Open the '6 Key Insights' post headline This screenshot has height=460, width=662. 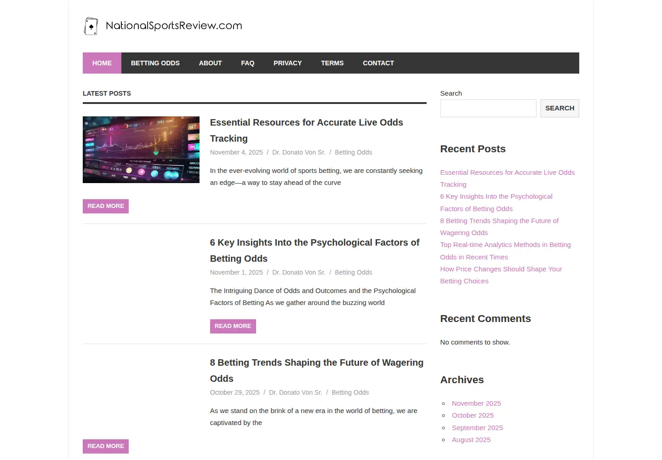[x=315, y=250]
